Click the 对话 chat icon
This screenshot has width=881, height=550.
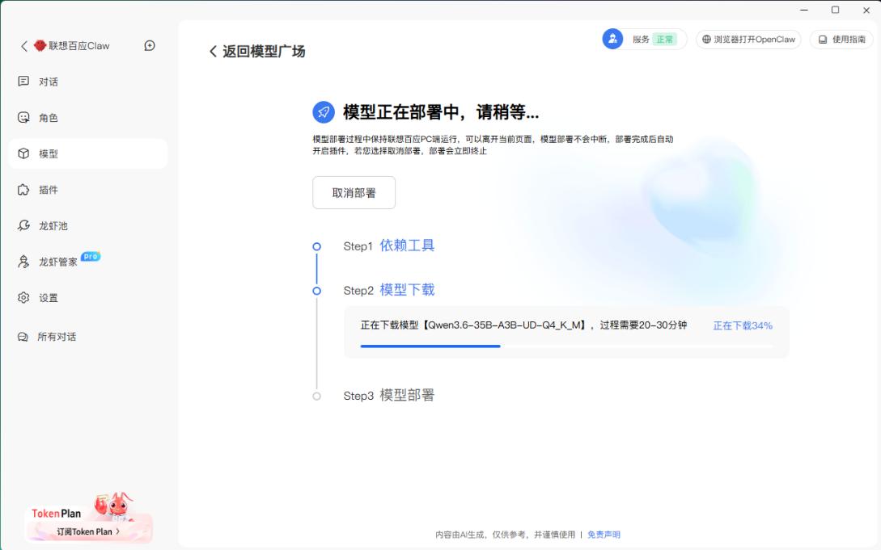pyautogui.click(x=23, y=82)
